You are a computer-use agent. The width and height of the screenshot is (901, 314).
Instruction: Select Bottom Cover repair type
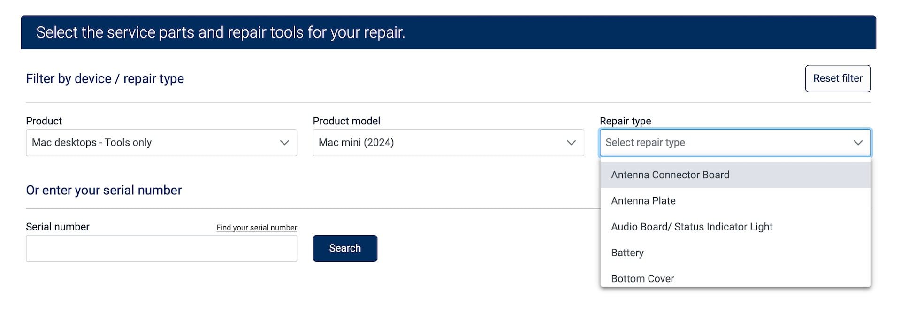click(735, 278)
